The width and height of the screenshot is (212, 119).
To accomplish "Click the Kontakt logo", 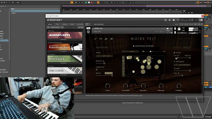I will click(54, 20).
